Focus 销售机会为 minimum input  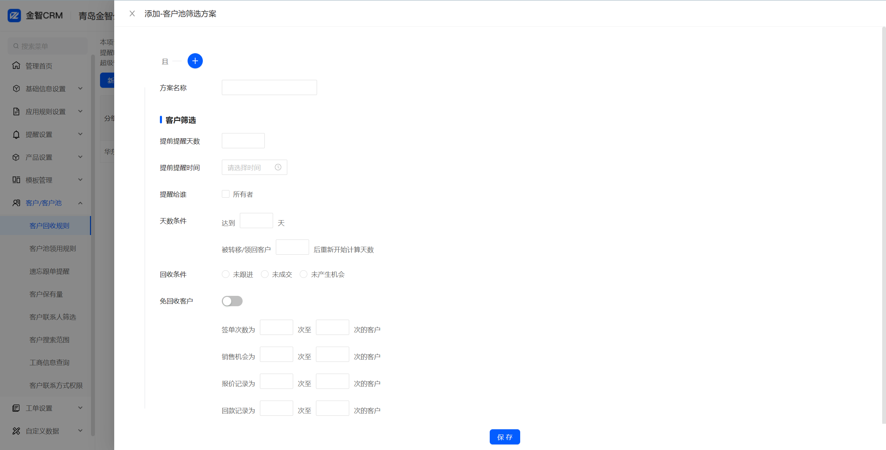(x=277, y=354)
